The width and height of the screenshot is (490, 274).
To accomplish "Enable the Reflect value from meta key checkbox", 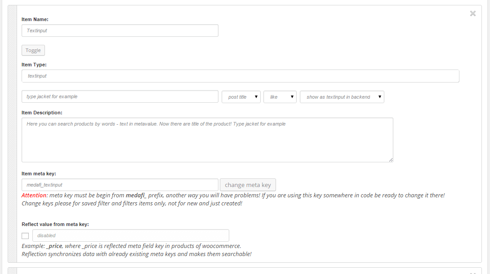I will 25,236.
